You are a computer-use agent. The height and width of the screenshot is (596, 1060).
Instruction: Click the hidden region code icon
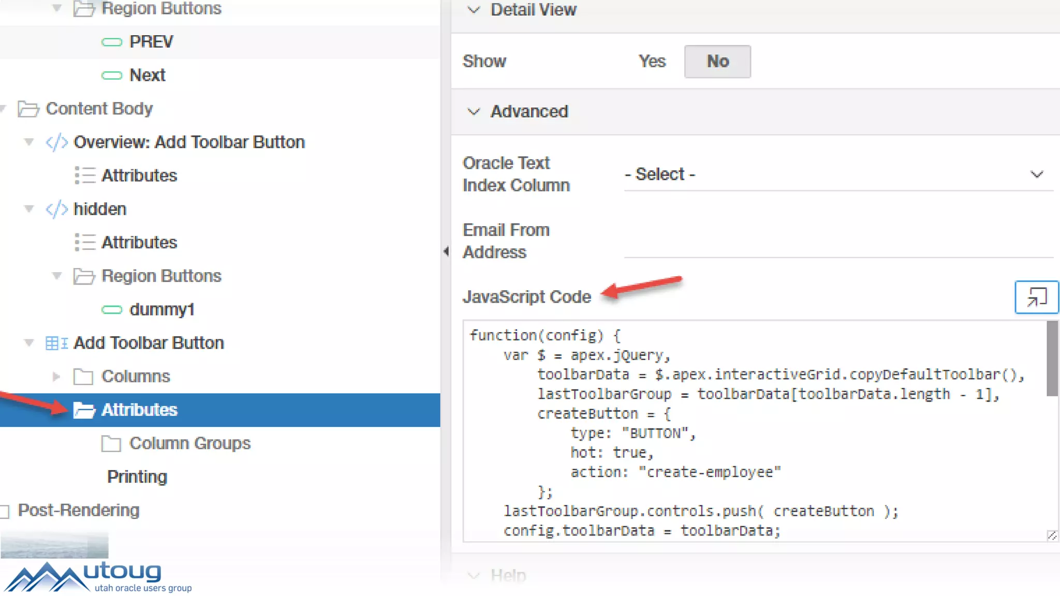click(x=56, y=209)
